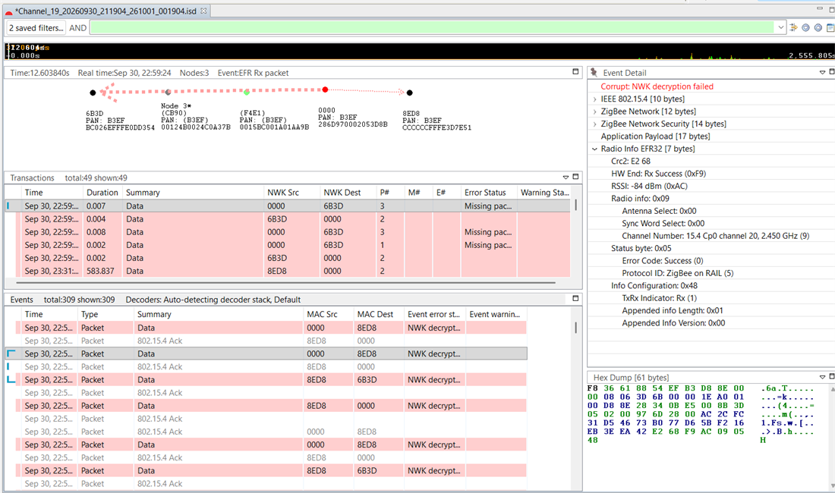
Task: Select TxRx Indicator: Rx (1) line
Action: 659,298
